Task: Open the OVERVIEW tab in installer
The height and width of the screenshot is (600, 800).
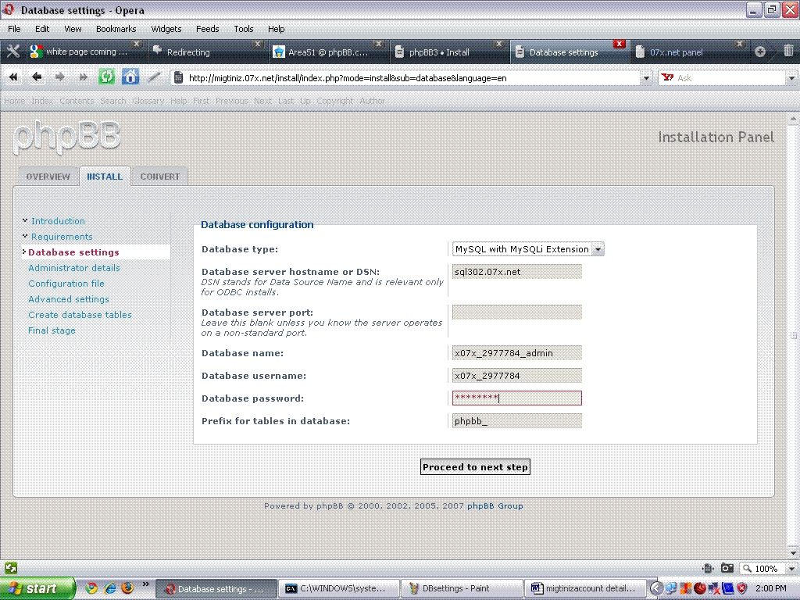Action: coord(48,176)
